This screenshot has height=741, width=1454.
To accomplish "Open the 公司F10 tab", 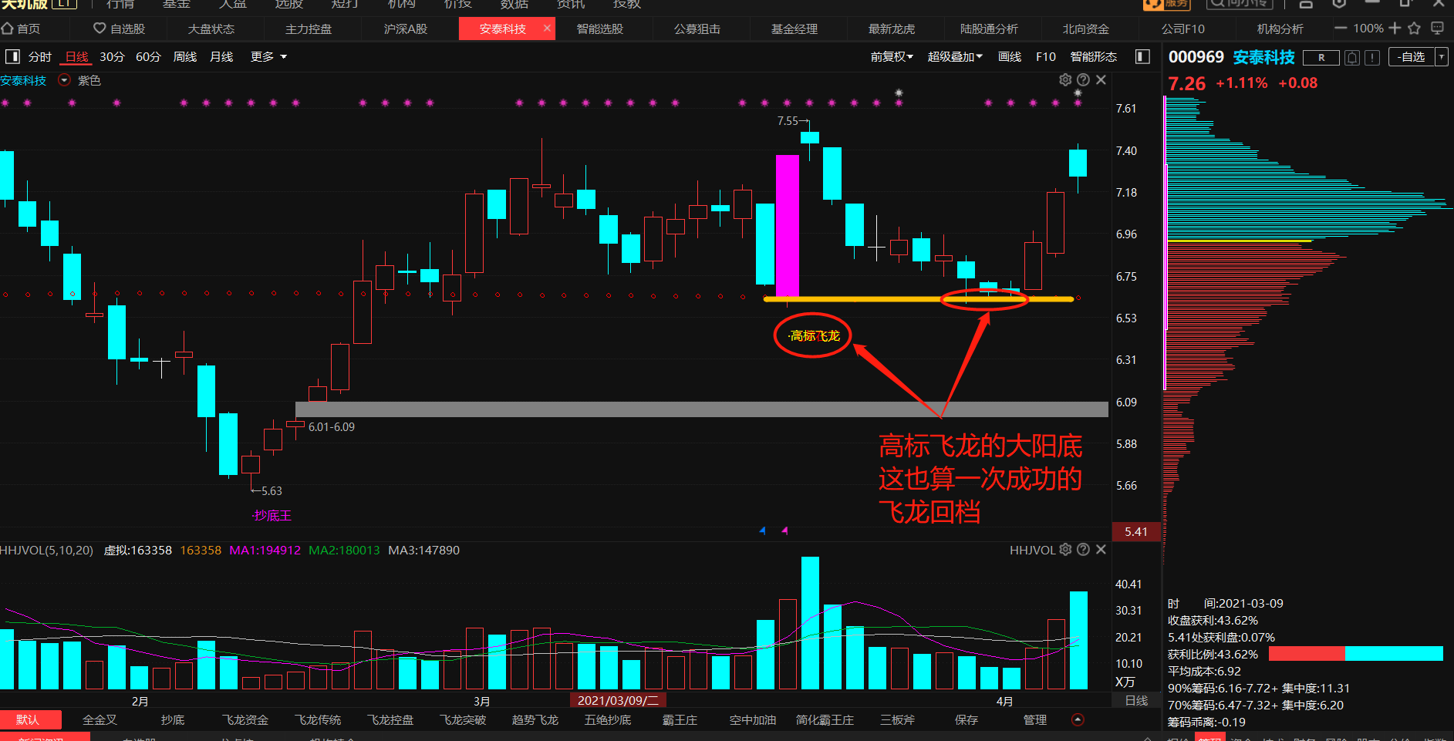I will (1183, 29).
